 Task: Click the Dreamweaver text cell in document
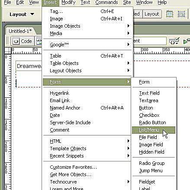[29, 66]
